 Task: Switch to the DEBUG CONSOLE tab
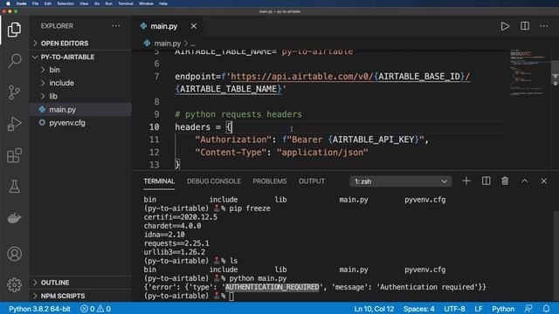click(213, 181)
